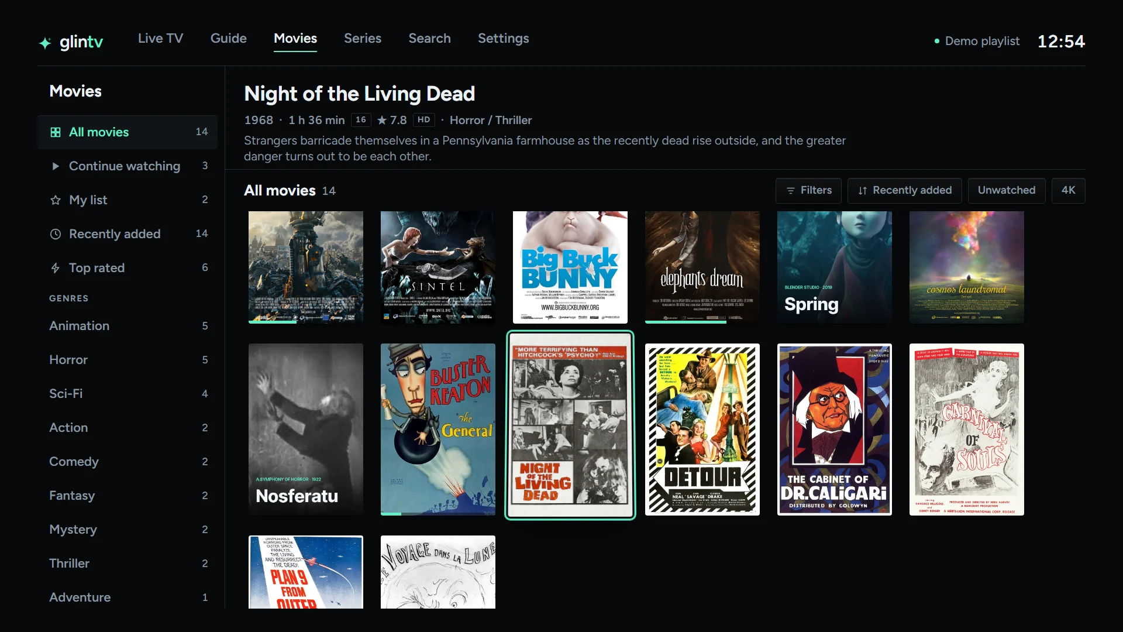The width and height of the screenshot is (1123, 632).
Task: Open the Detour poster
Action: coord(702,430)
